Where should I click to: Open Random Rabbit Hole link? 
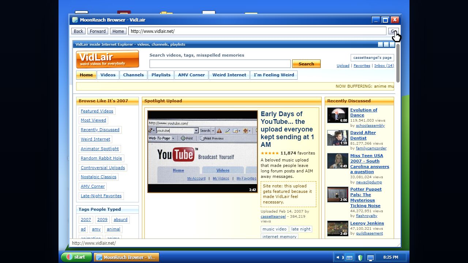point(101,158)
